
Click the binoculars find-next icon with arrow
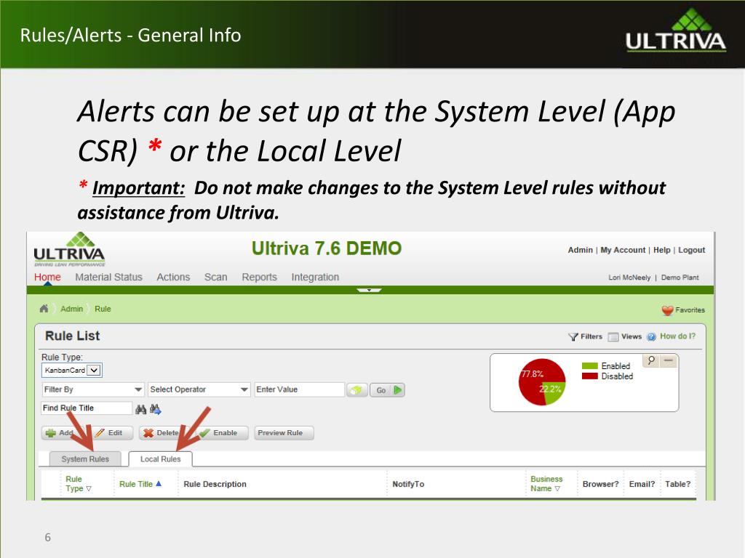point(156,409)
